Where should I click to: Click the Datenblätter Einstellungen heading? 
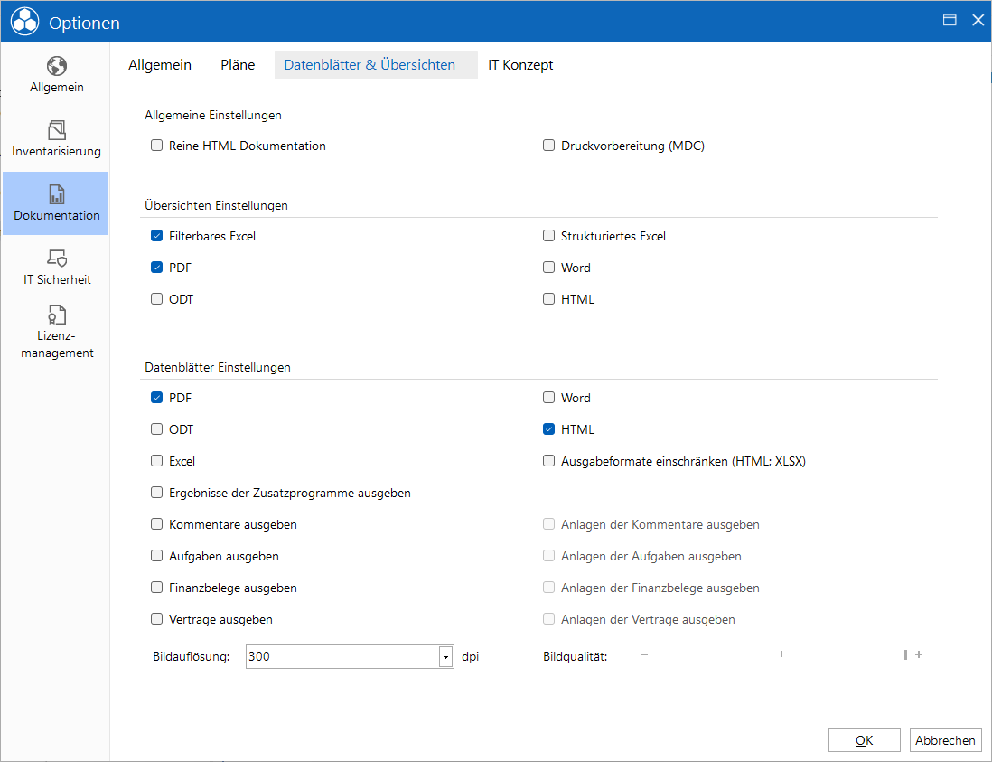pyautogui.click(x=218, y=368)
